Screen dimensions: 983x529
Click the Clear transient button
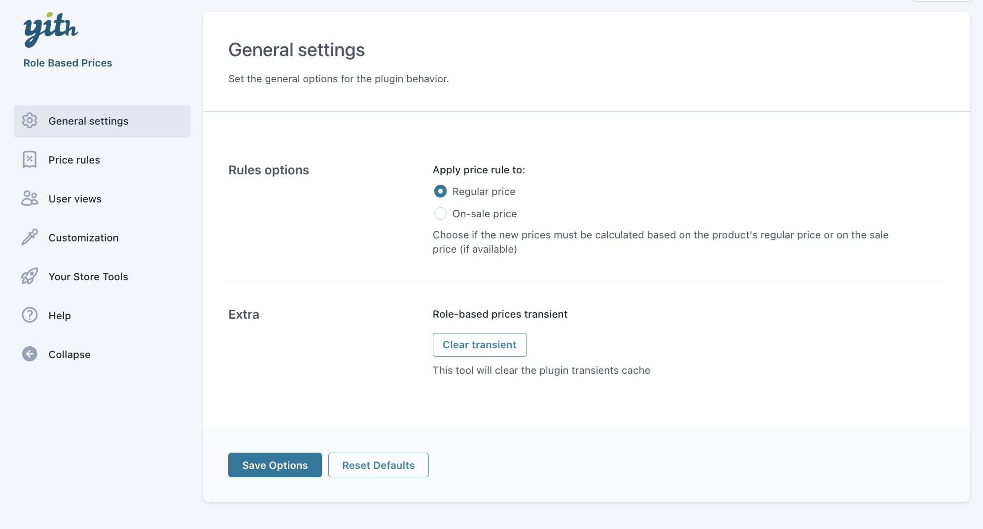point(479,345)
